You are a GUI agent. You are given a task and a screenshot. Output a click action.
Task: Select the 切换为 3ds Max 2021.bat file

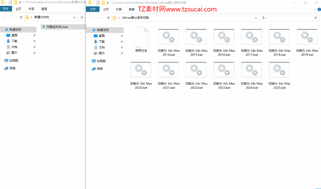point(168,75)
